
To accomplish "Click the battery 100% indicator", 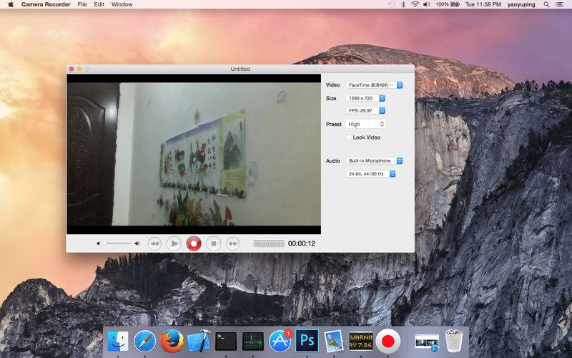I will coord(448,4).
